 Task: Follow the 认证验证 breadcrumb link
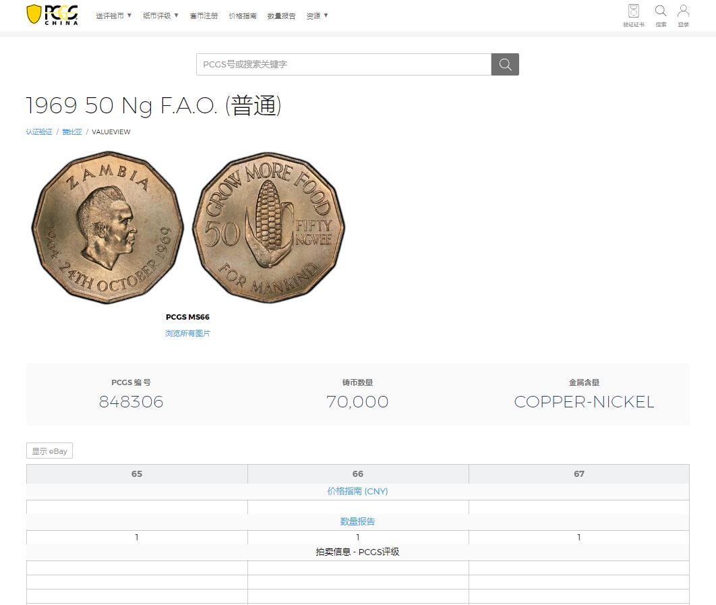coord(39,132)
